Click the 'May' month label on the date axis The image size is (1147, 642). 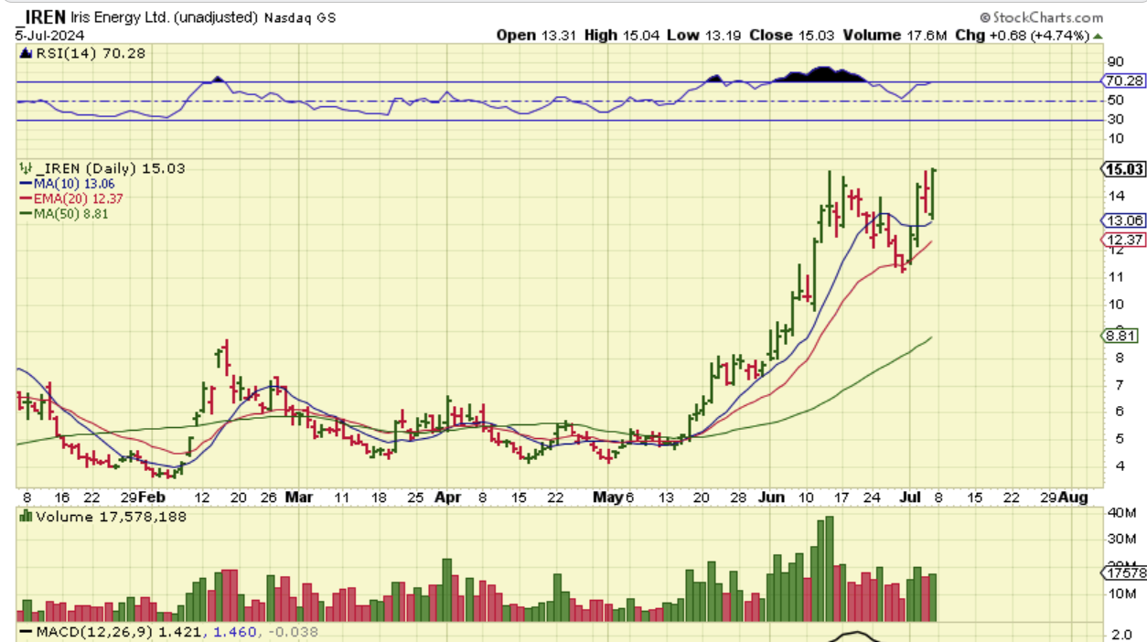tap(608, 498)
